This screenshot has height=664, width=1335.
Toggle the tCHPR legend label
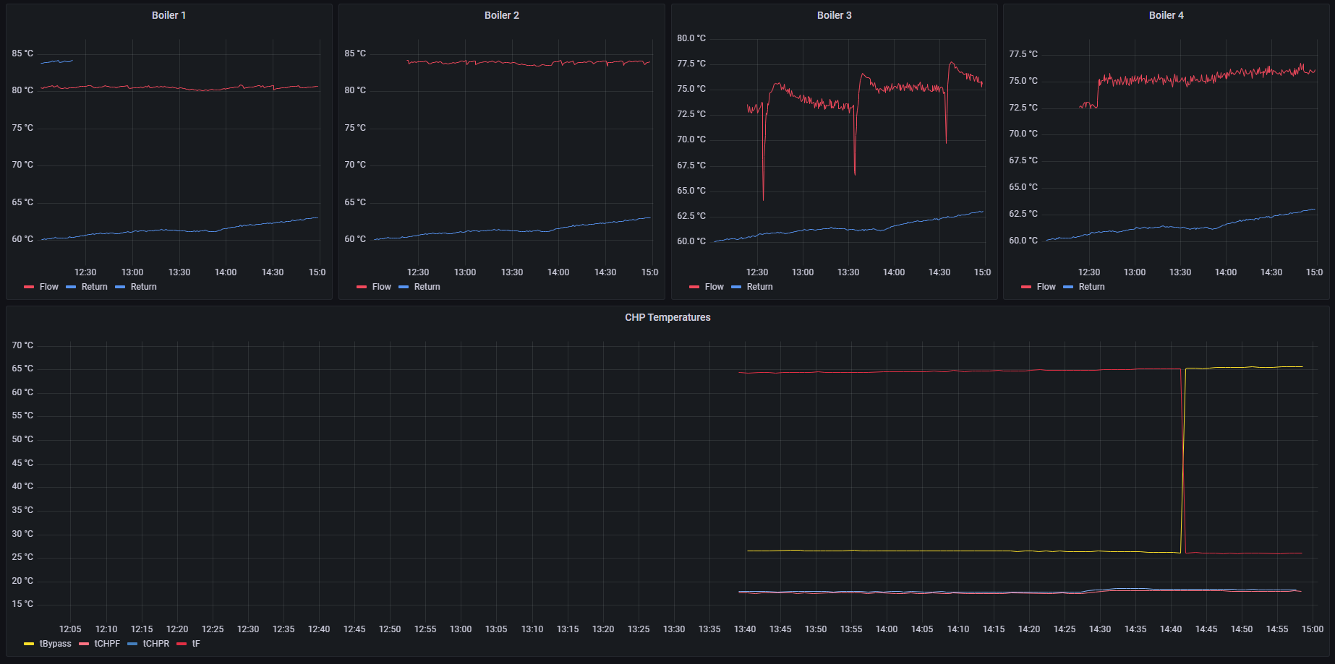(155, 644)
